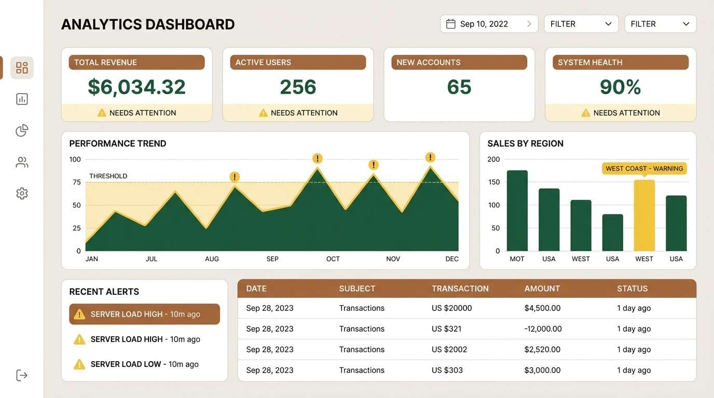Select the STATUS column header

tap(632, 288)
